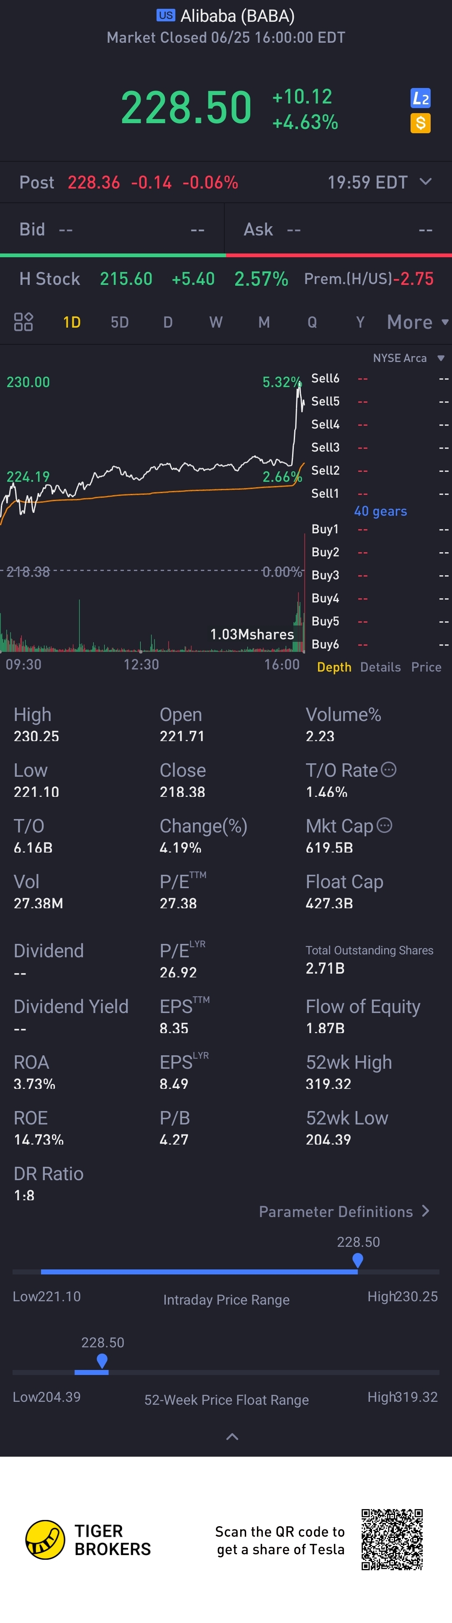
Task: Switch to the 5D chart tab
Action: pyautogui.click(x=120, y=323)
